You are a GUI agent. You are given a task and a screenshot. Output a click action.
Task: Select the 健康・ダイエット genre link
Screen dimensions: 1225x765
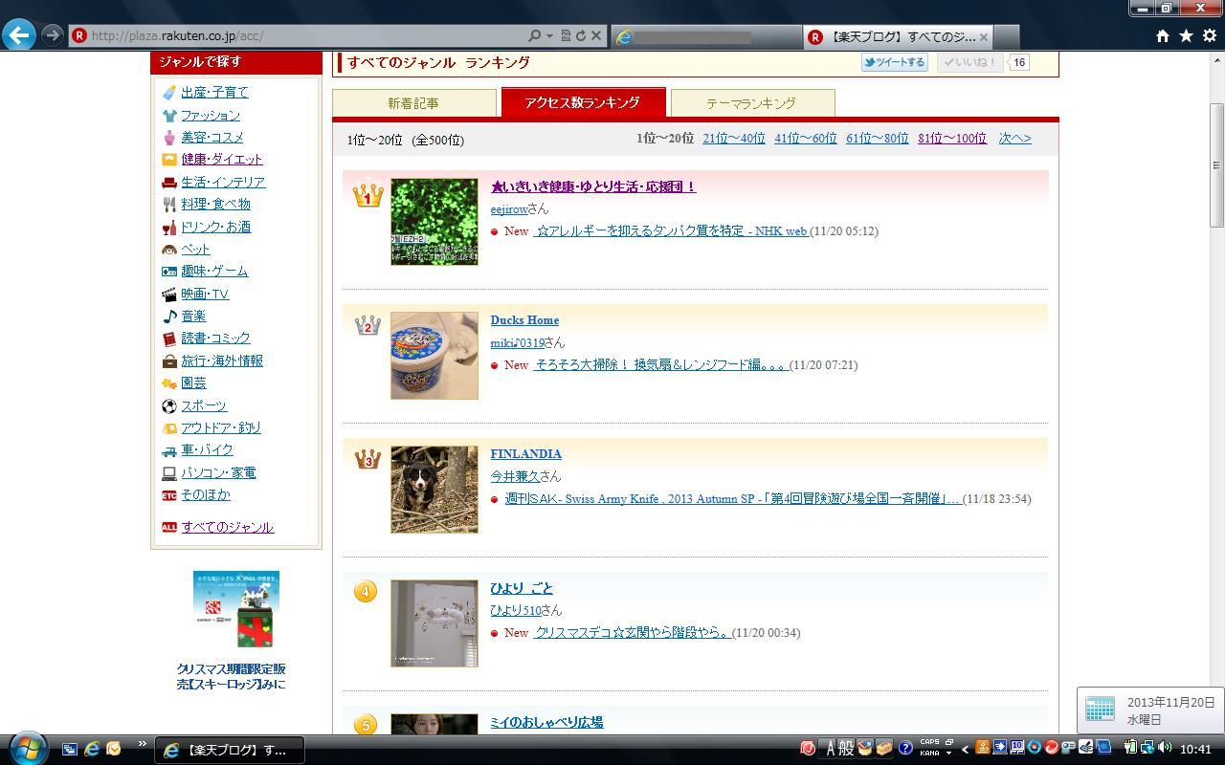click(x=221, y=159)
